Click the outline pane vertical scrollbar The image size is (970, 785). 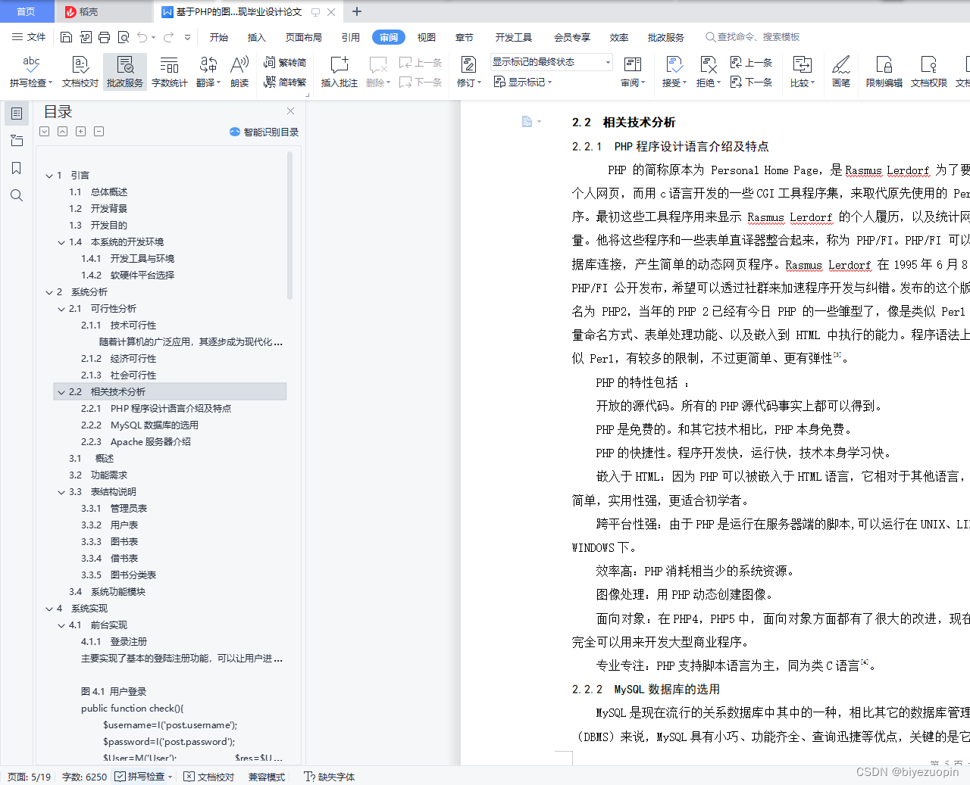click(x=290, y=227)
